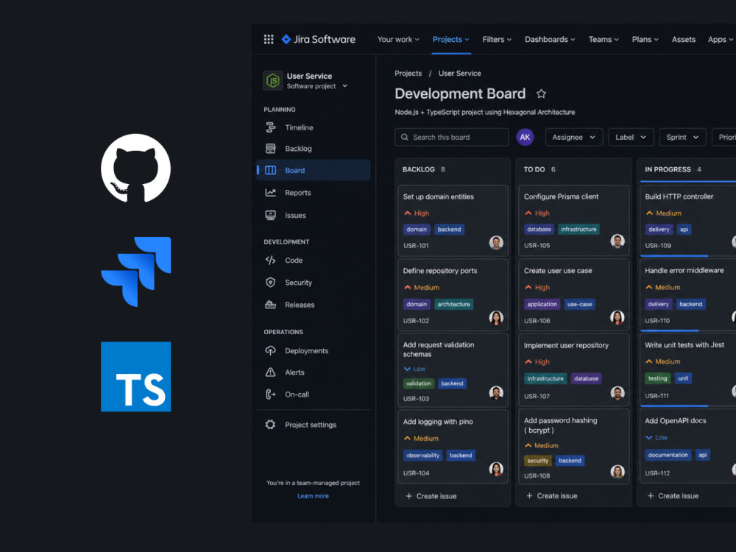Open Deployments in the sidebar
This screenshot has width=736, height=552.
point(306,350)
